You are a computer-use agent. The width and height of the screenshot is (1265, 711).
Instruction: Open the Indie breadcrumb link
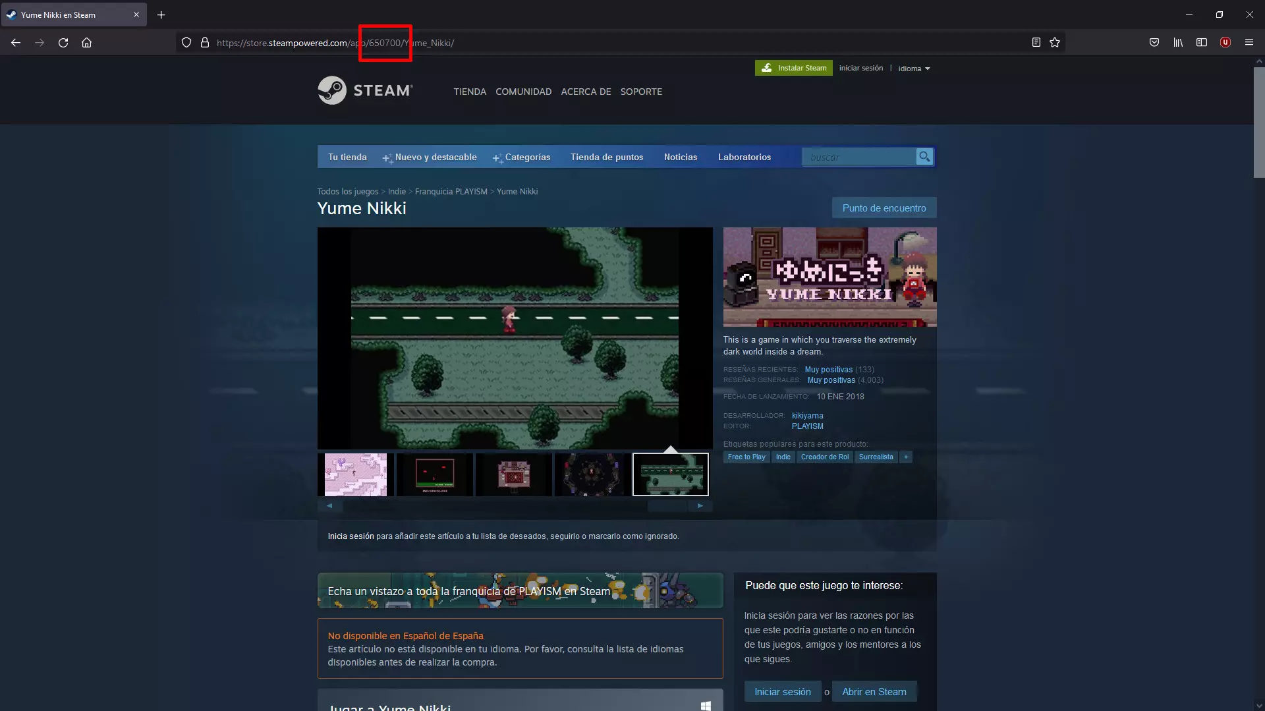click(x=397, y=192)
